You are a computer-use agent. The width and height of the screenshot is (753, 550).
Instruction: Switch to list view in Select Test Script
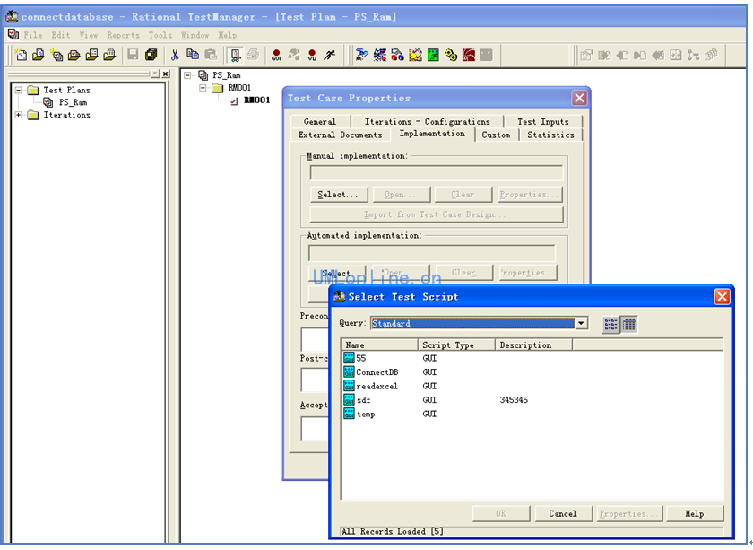click(x=610, y=325)
